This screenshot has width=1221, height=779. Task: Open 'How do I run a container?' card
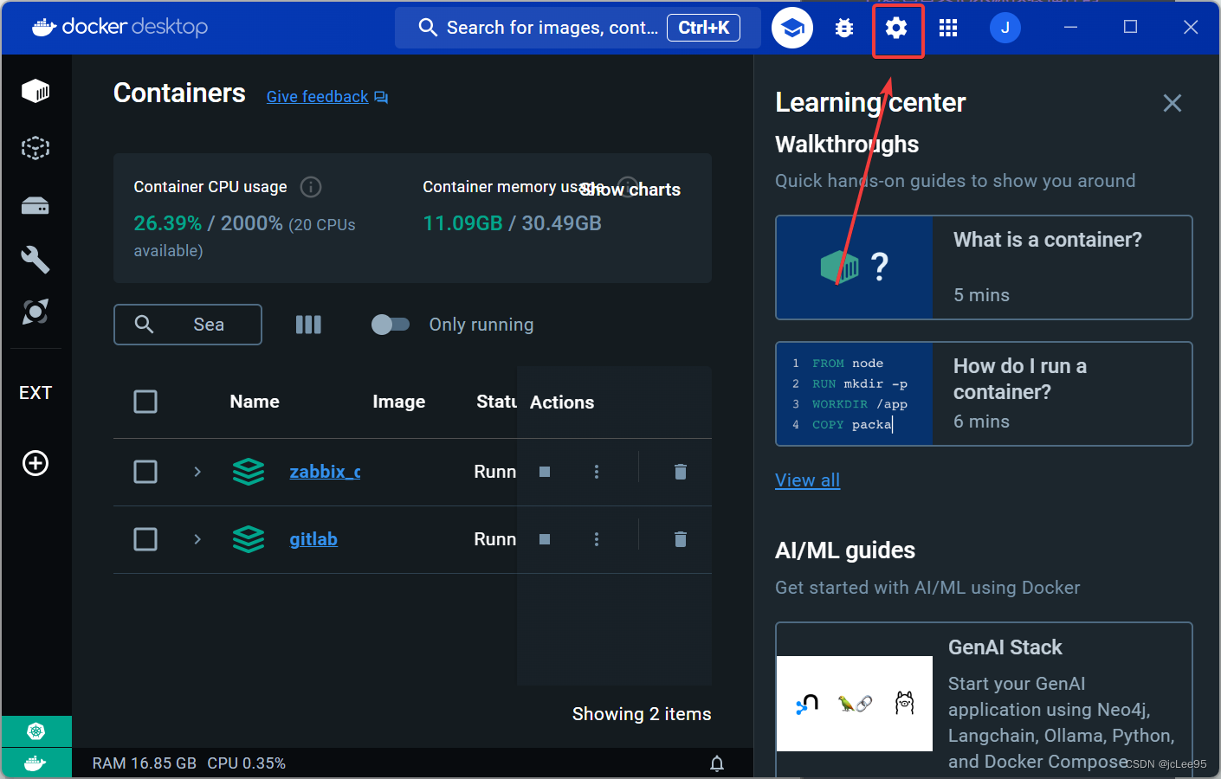coord(984,394)
